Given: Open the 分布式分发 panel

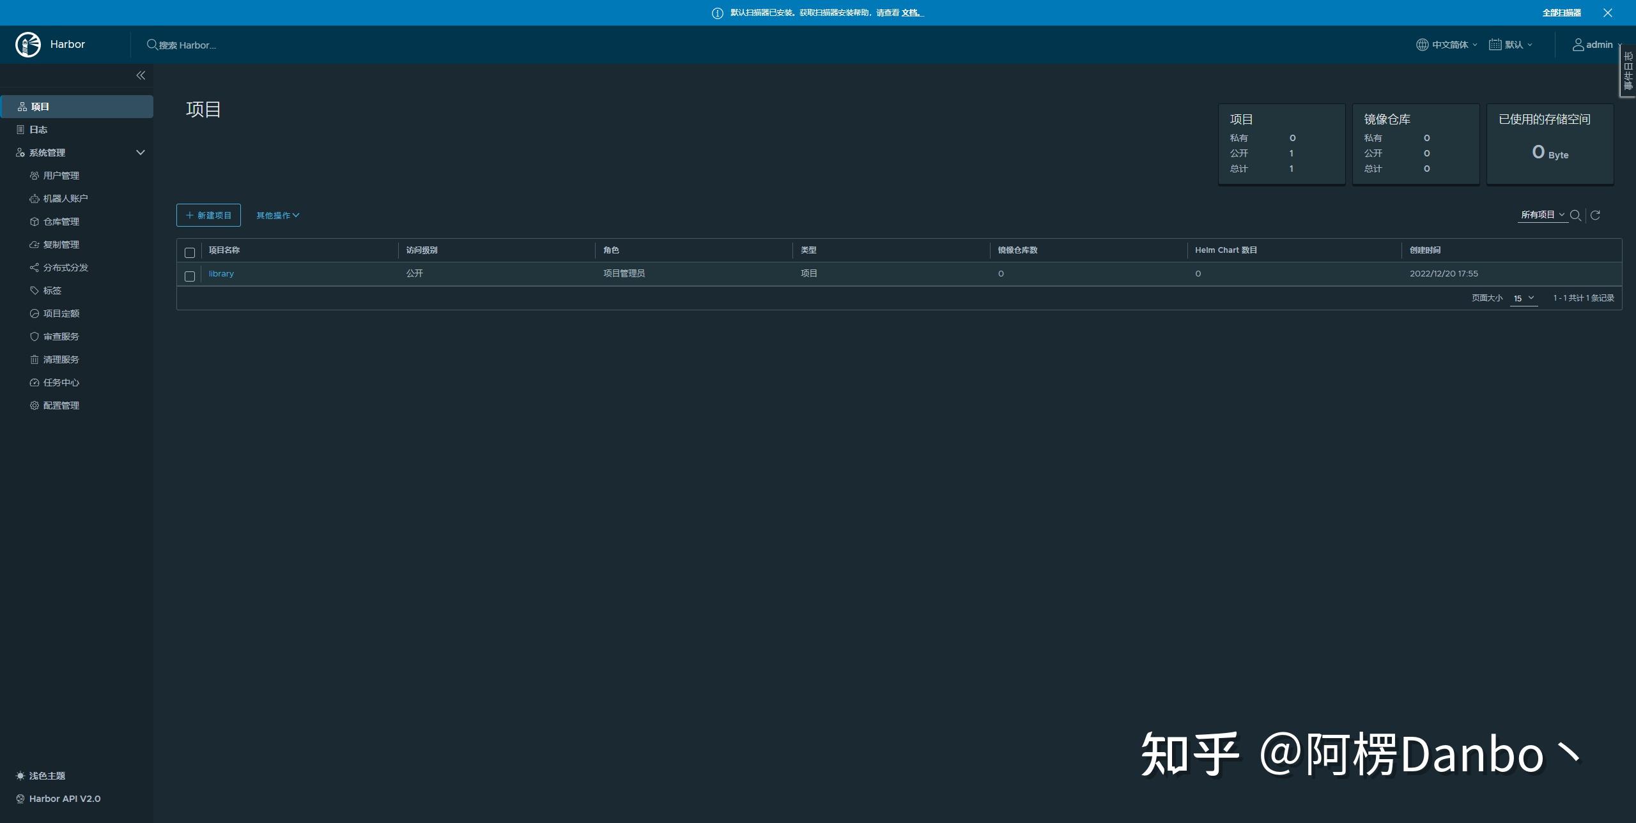Looking at the screenshot, I should (66, 267).
